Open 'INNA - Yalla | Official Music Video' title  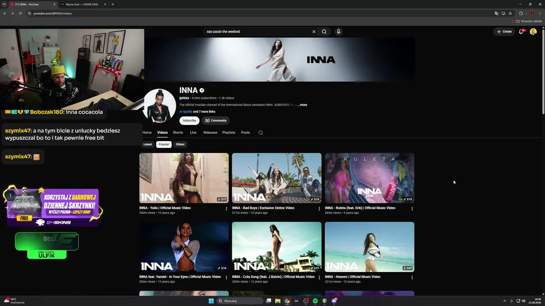[x=165, y=208]
